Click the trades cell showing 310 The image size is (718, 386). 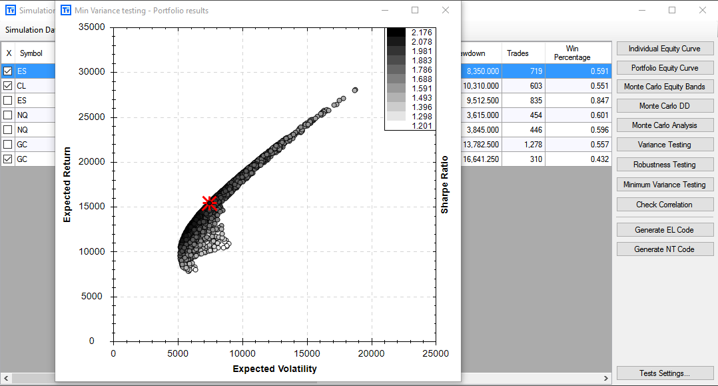pyautogui.click(x=524, y=159)
